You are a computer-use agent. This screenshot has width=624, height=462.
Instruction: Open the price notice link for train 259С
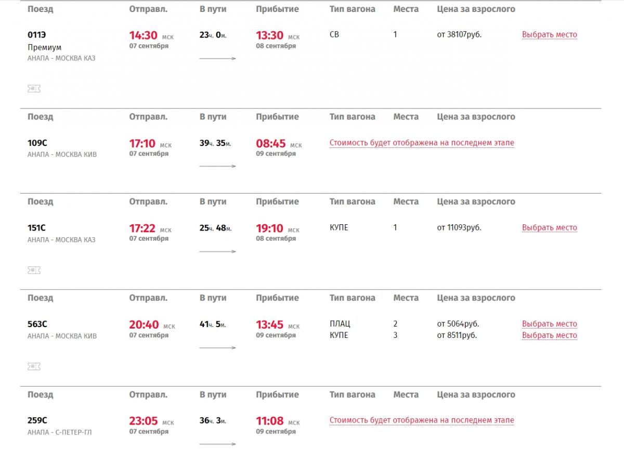pos(422,420)
